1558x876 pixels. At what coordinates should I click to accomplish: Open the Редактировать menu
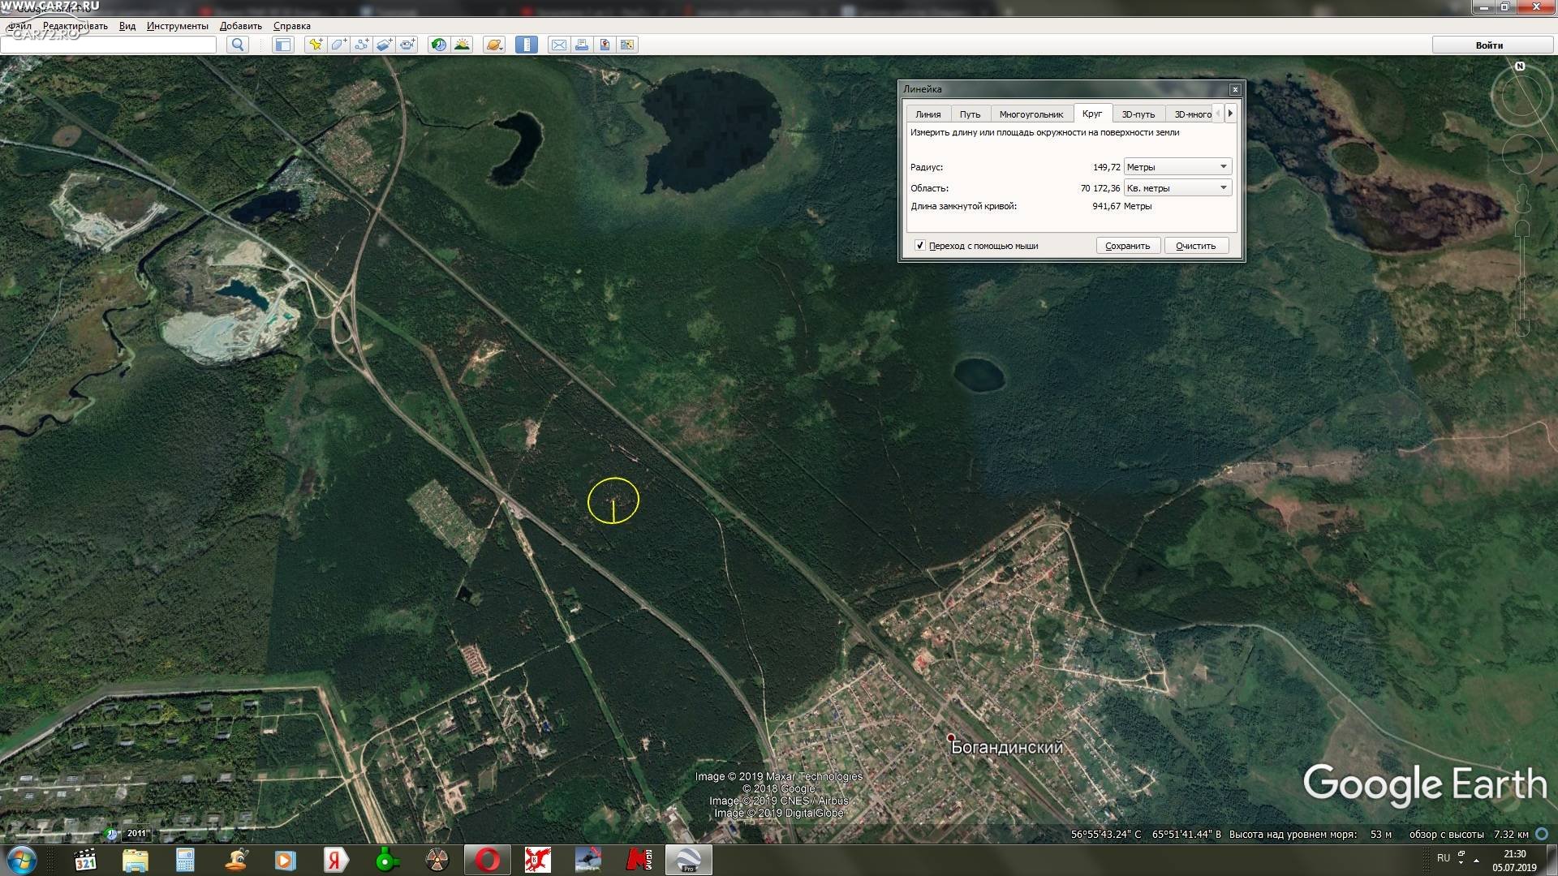(75, 26)
